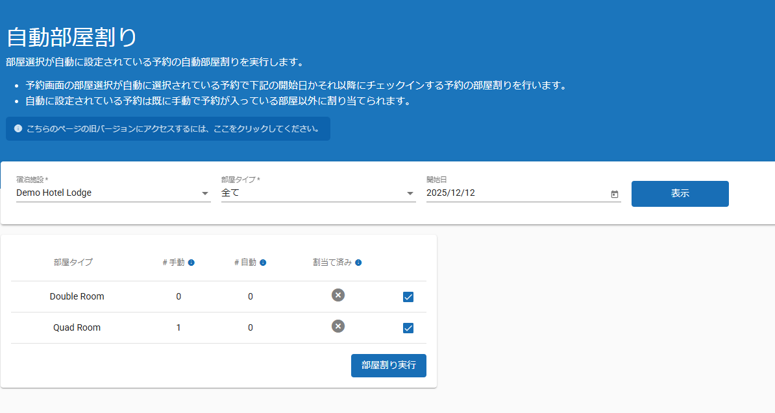The image size is (775, 413).
Task: Click the Quad Room unassigned X icon
Action: pyautogui.click(x=338, y=326)
